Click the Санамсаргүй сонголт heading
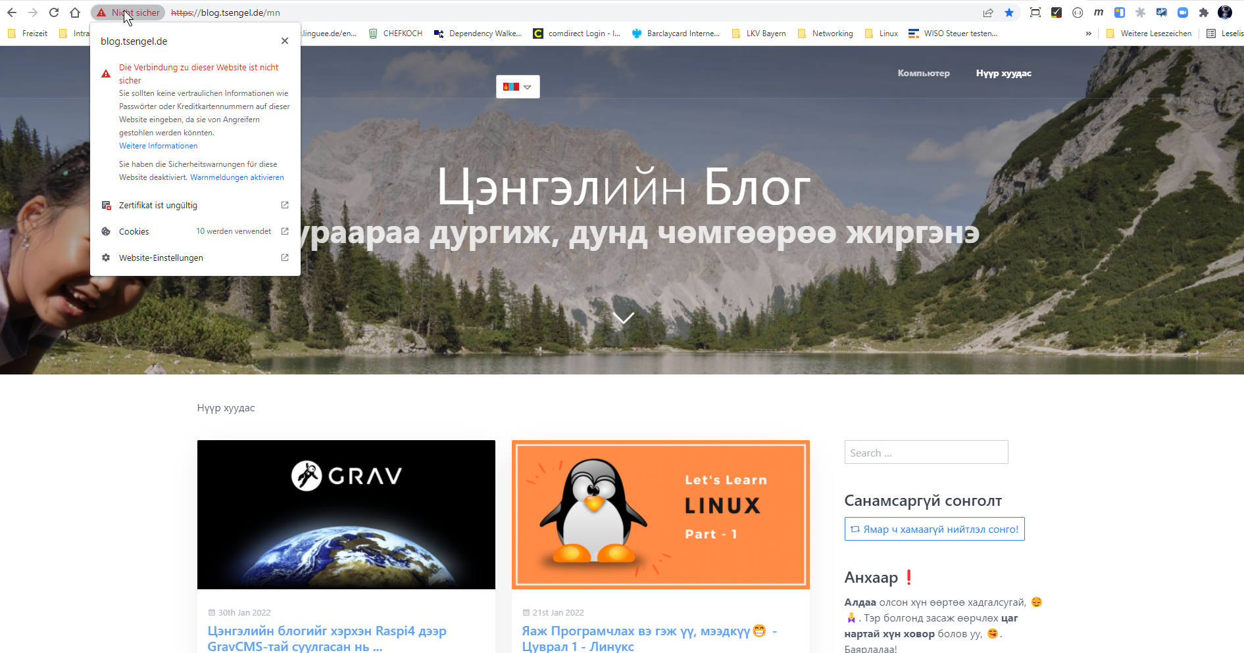This screenshot has width=1244, height=653. click(x=923, y=501)
